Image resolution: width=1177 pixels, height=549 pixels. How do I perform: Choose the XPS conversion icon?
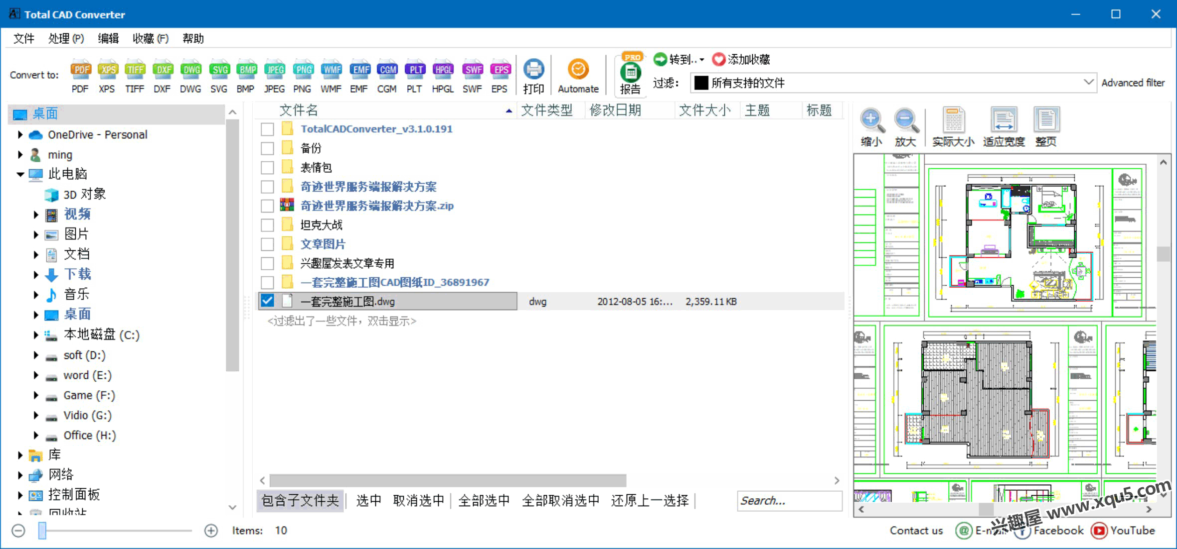point(107,76)
